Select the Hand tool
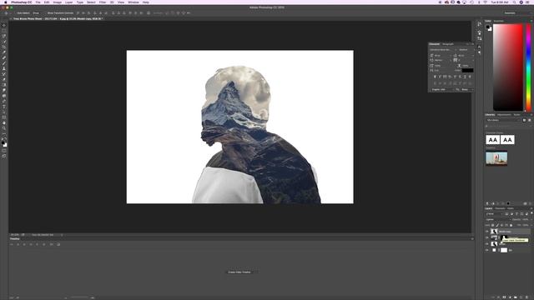 [x=4, y=122]
